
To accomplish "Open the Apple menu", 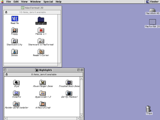I will click(x=2, y=2).
